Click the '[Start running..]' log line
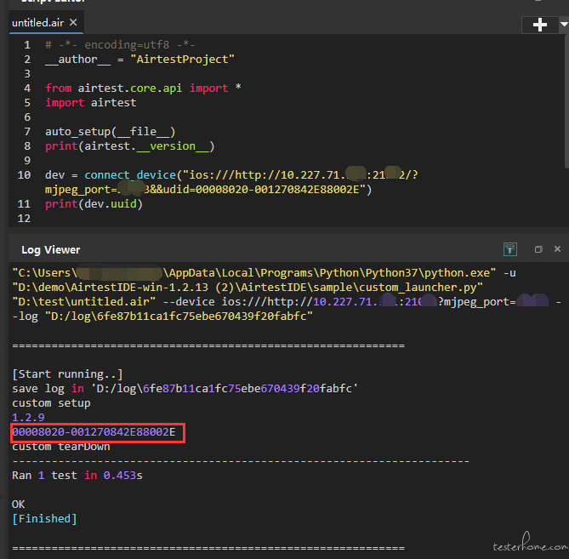The width and height of the screenshot is (569, 559). tap(67, 374)
